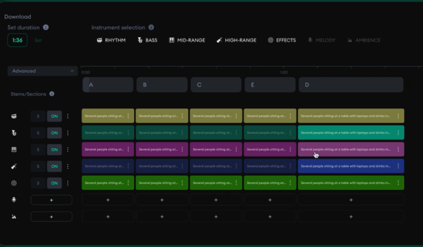Toggle the RHYTHM instrument selection

coord(111,40)
